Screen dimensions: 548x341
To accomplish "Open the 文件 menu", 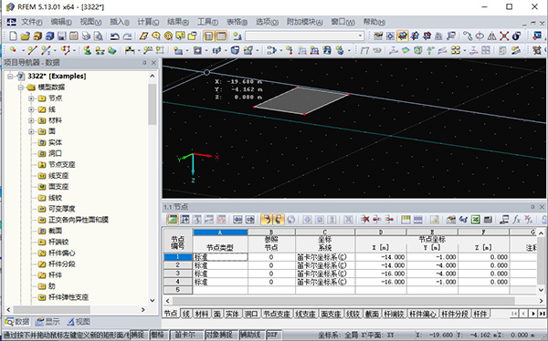I will click(x=32, y=22).
